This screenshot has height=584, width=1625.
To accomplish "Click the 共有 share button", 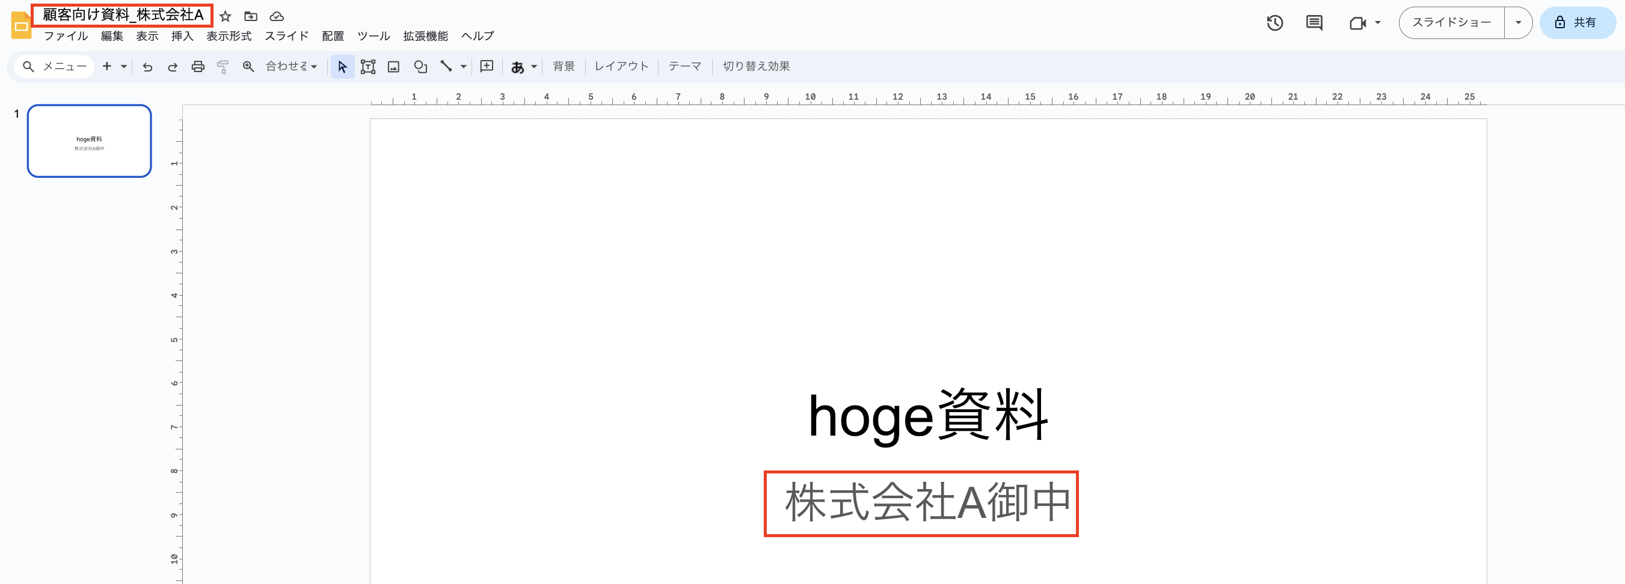I will pos(1577,23).
